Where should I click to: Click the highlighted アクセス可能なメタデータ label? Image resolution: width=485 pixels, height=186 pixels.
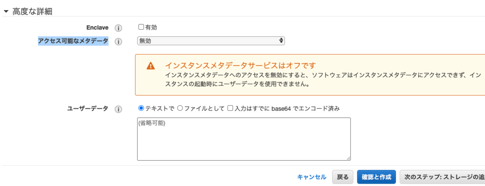tap(73, 41)
